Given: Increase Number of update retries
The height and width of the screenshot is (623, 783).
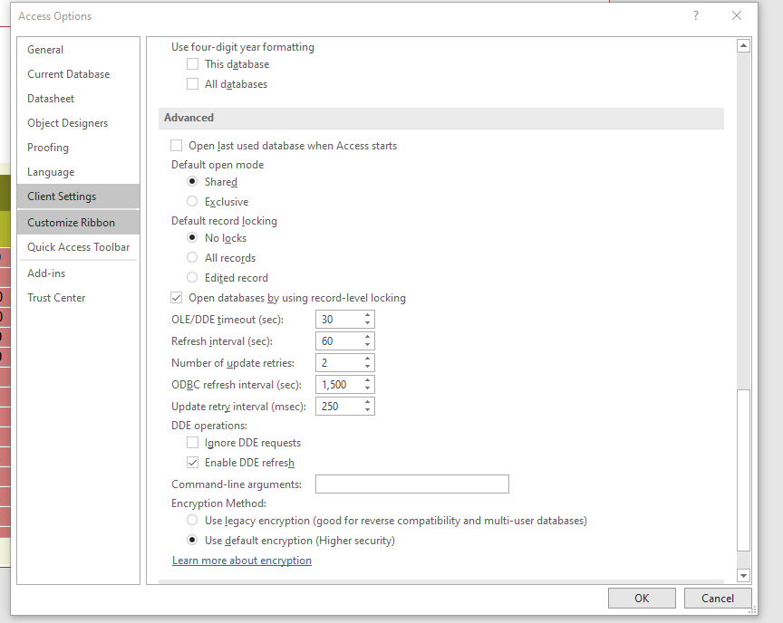Looking at the screenshot, I should [x=368, y=359].
